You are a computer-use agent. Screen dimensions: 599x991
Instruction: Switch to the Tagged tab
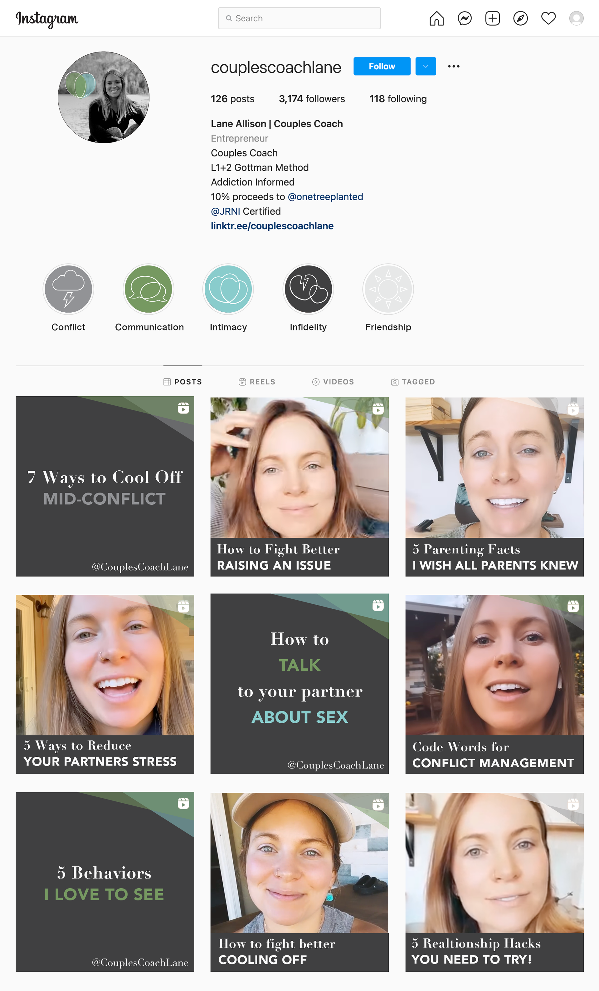412,382
